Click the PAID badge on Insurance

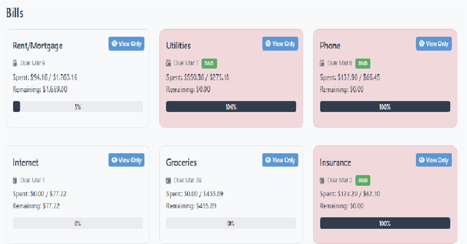(363, 180)
